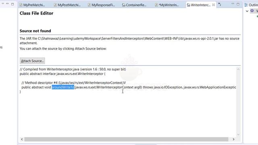The height and width of the screenshot is (145, 258).
Task: Click the 'You can attach the source' text
Action: click(63, 49)
